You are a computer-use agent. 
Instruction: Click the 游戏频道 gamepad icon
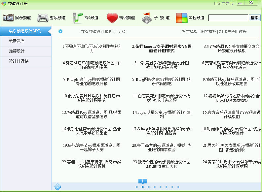click(43, 18)
